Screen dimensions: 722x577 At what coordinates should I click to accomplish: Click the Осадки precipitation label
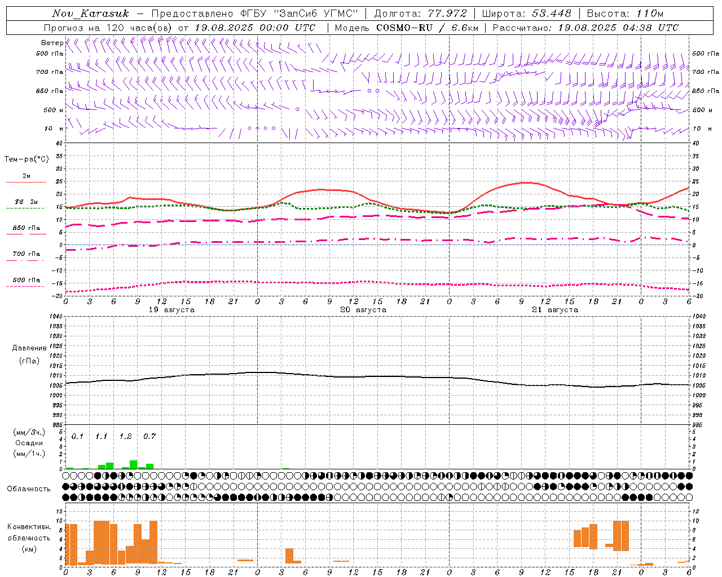tap(29, 443)
